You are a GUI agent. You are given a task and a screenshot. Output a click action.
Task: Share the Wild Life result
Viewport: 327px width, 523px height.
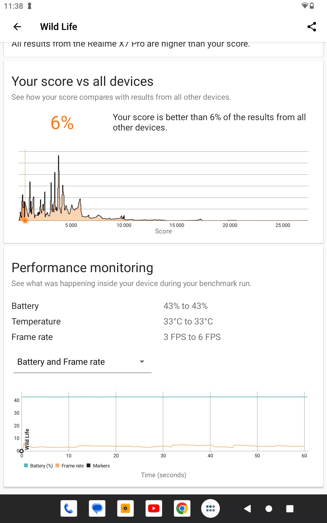click(x=311, y=27)
